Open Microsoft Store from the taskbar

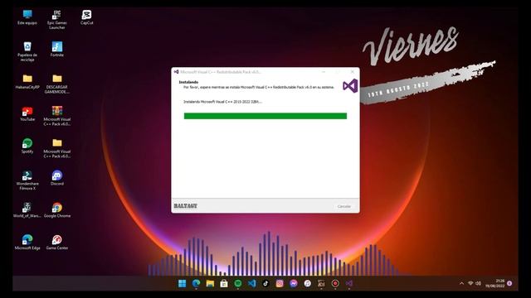coord(224,283)
